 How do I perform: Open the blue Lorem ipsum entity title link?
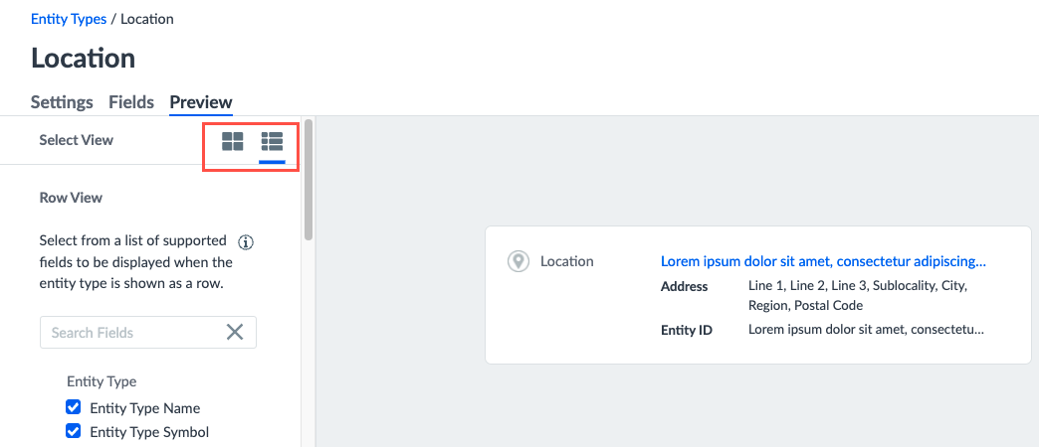click(x=823, y=262)
